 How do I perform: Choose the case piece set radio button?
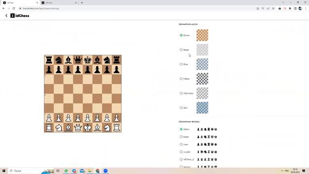(x=181, y=144)
